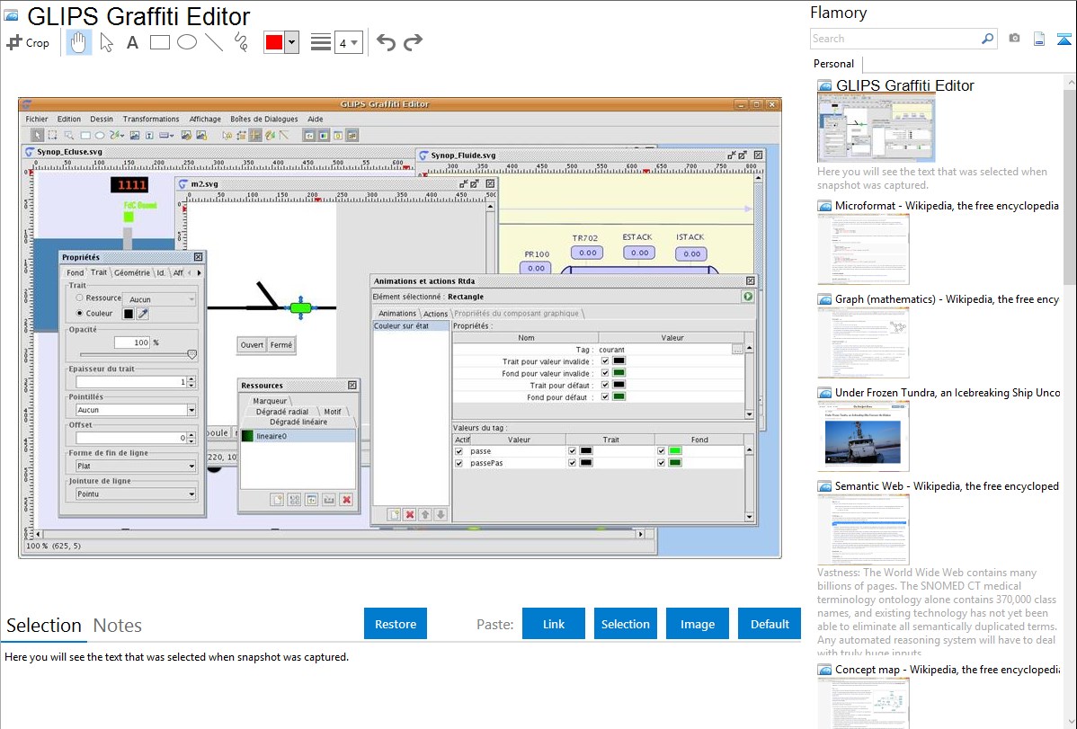This screenshot has width=1077, height=729.
Task: Open the 'Jointure de ligne' dropdown
Action: click(136, 494)
